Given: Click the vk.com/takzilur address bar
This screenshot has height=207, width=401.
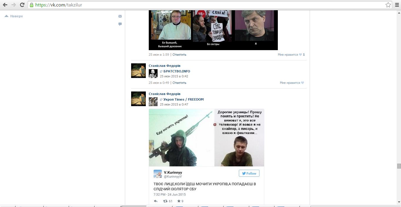Looking at the screenshot, I should 206,5.
